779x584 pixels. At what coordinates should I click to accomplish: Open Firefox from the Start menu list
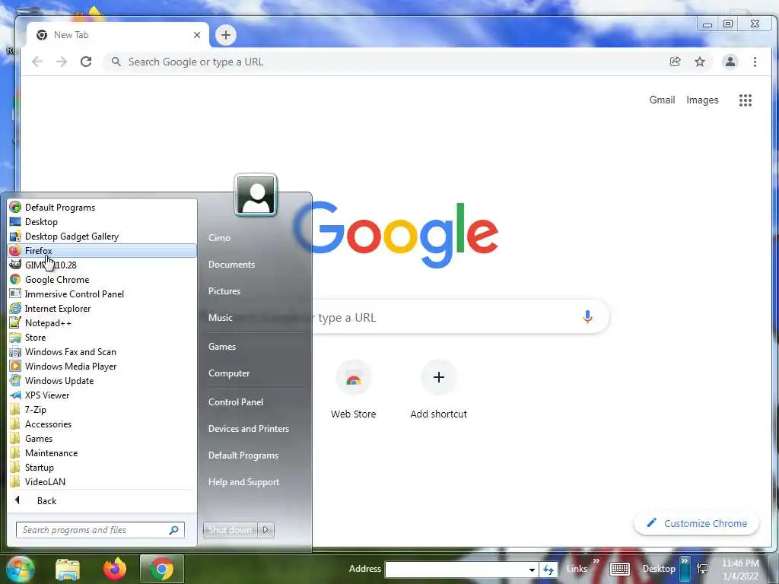click(x=103, y=251)
